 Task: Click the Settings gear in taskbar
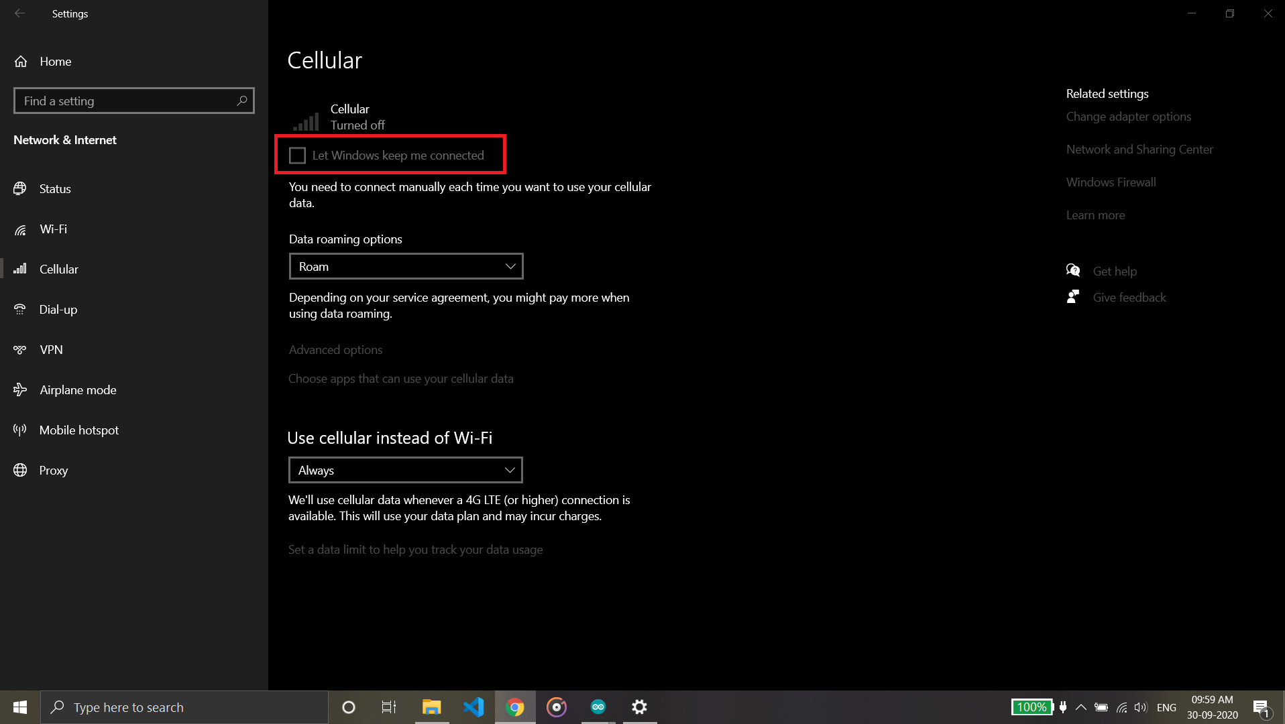640,707
